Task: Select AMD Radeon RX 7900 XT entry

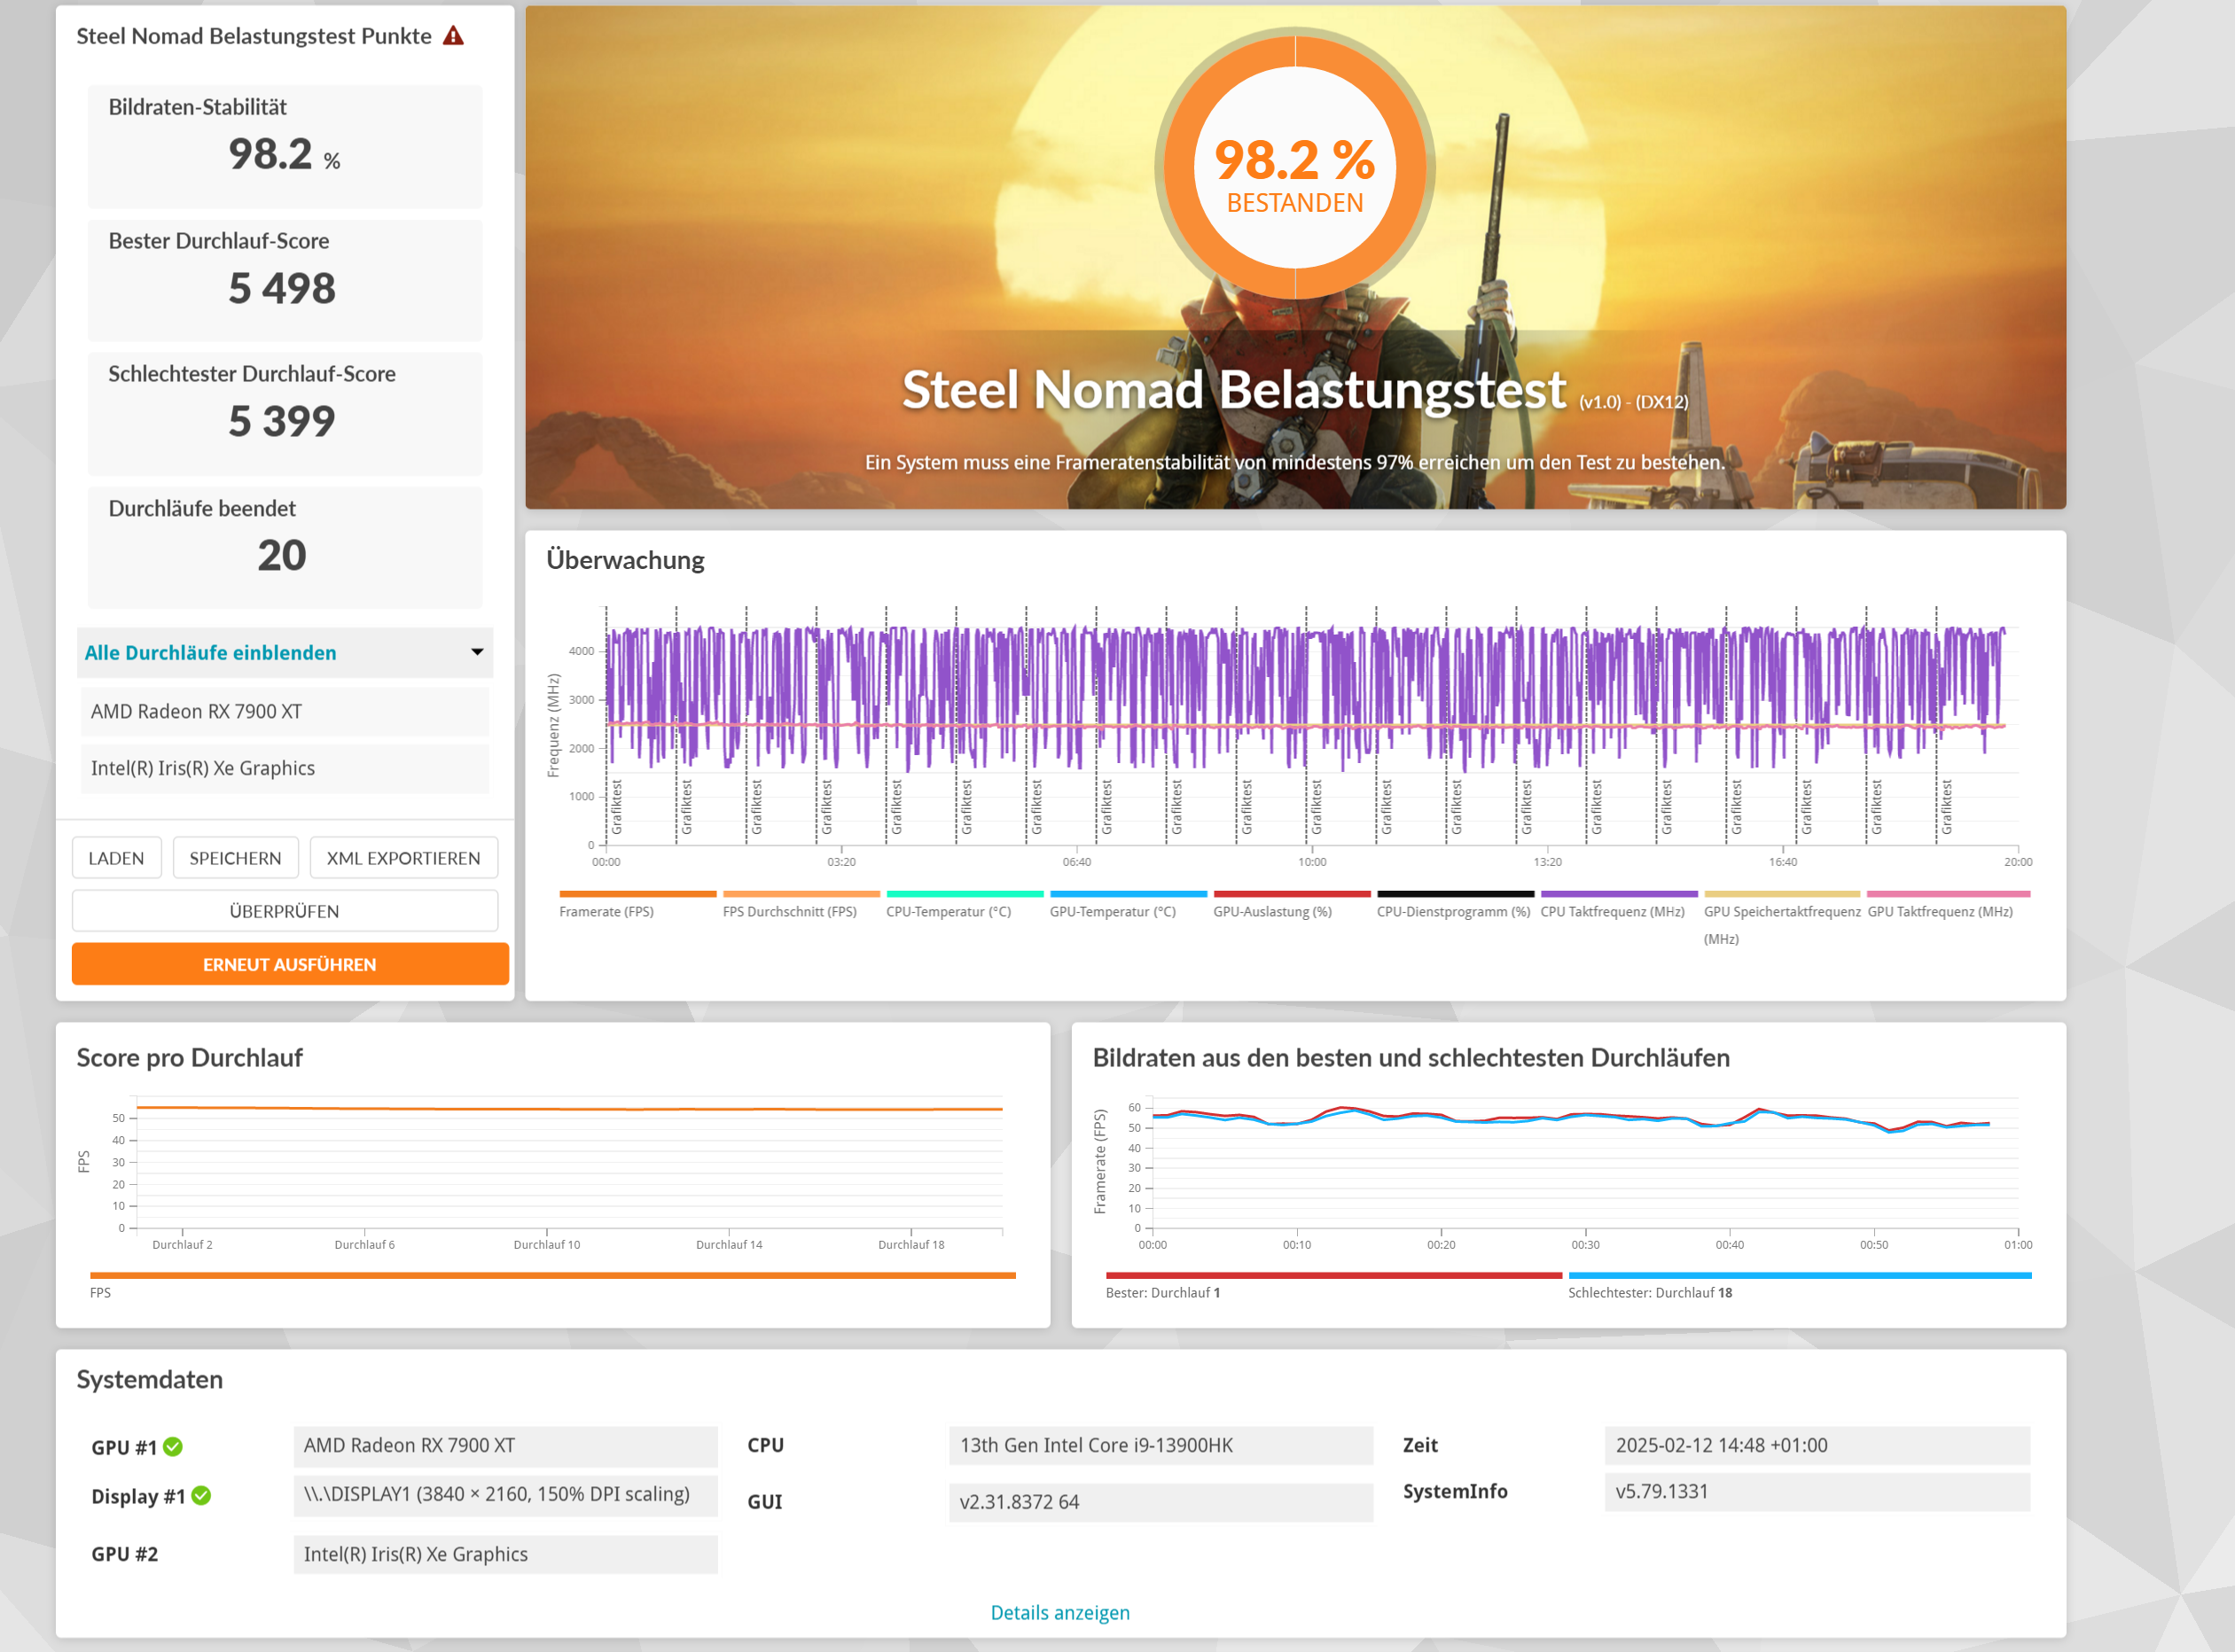Action: tap(285, 711)
